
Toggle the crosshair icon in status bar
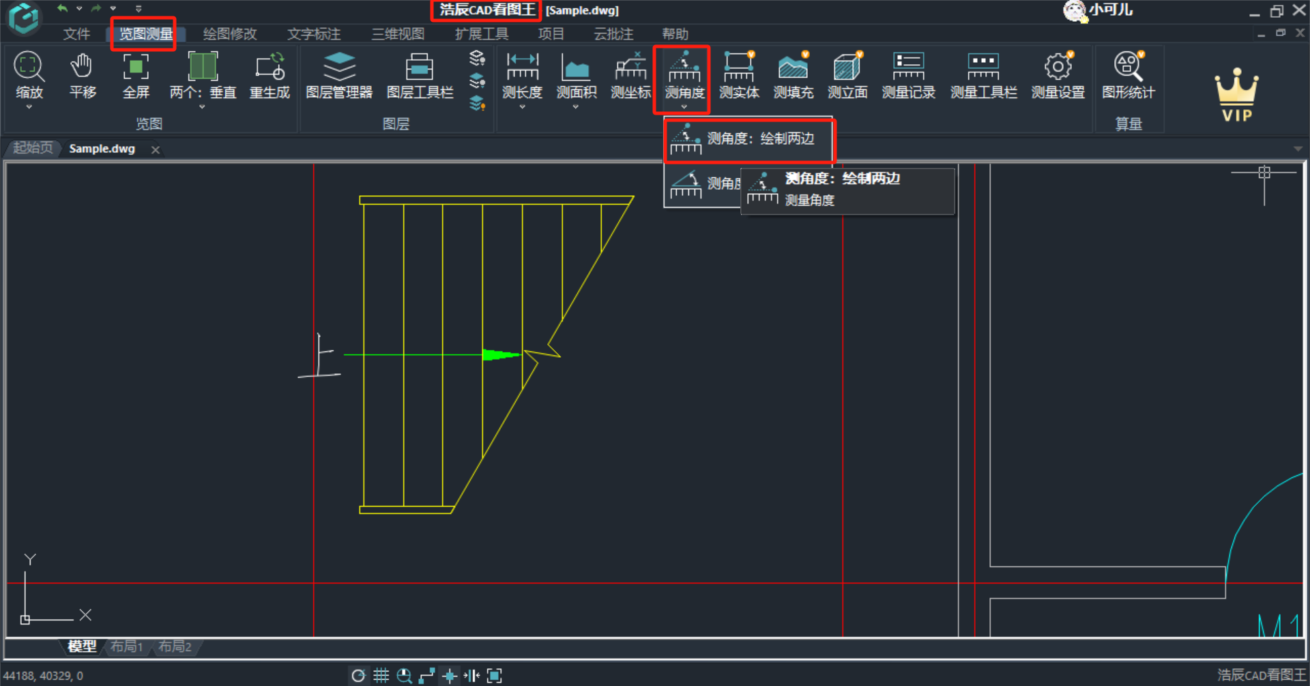(450, 676)
